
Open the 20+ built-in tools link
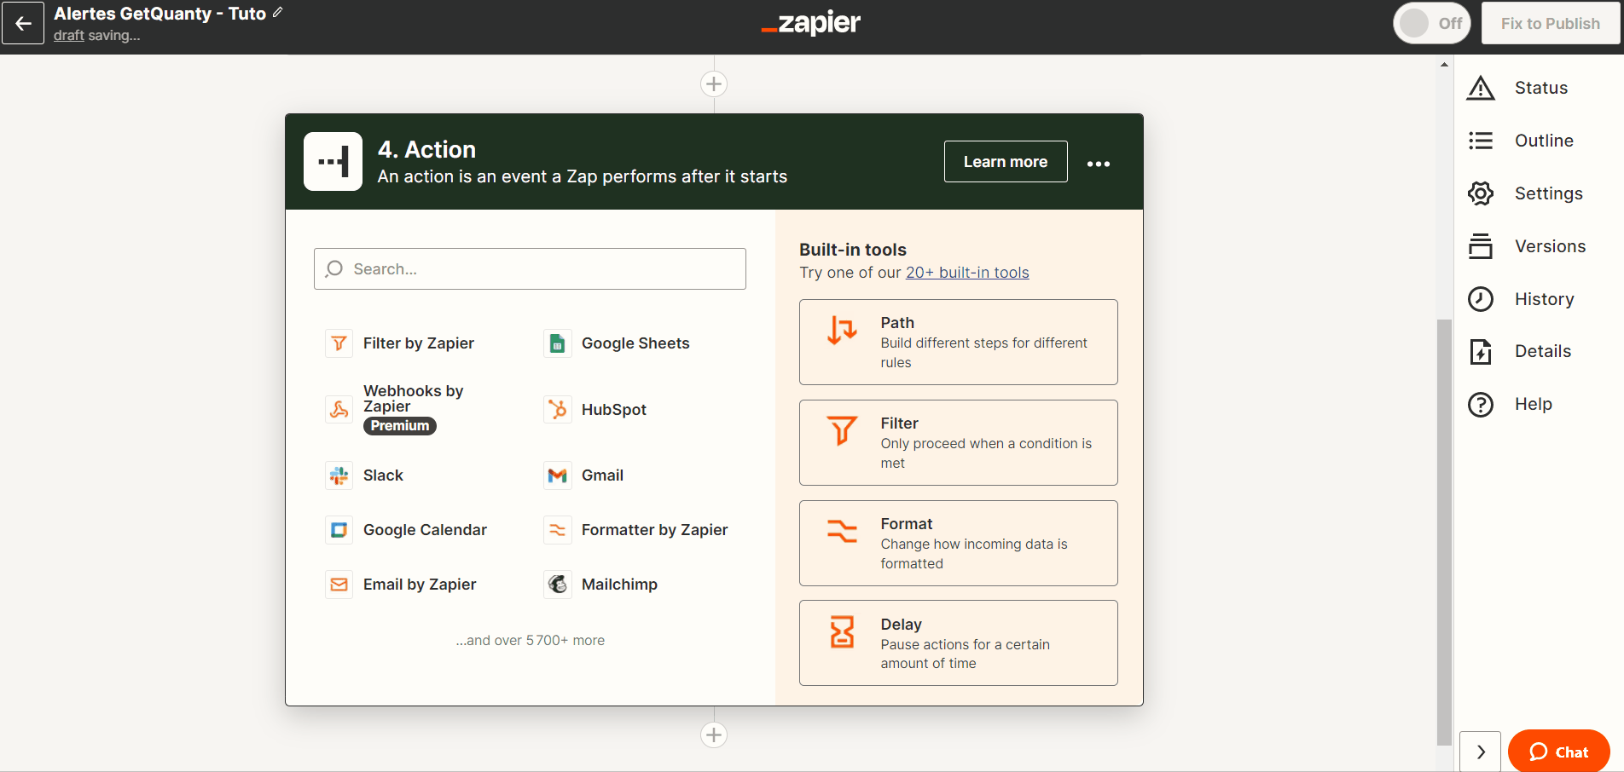pos(967,273)
